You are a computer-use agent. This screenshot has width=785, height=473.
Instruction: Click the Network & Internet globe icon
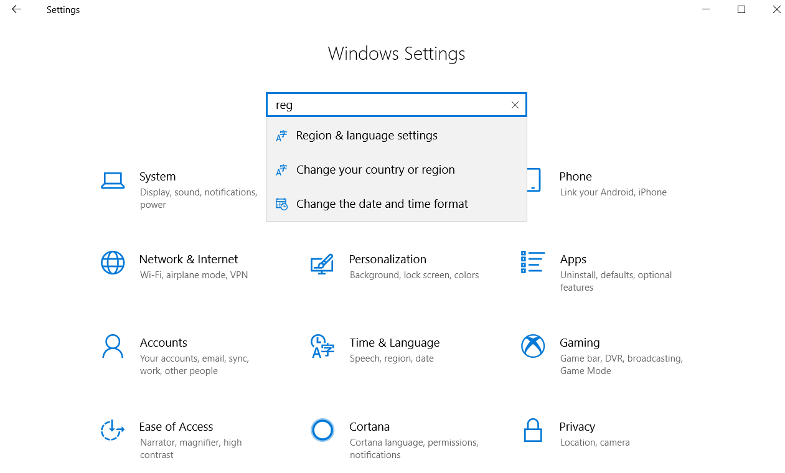coord(113,263)
